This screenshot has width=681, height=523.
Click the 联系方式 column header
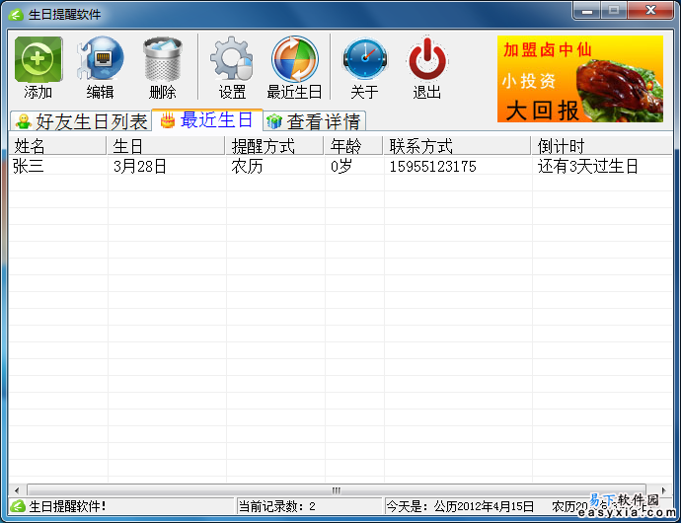(457, 146)
